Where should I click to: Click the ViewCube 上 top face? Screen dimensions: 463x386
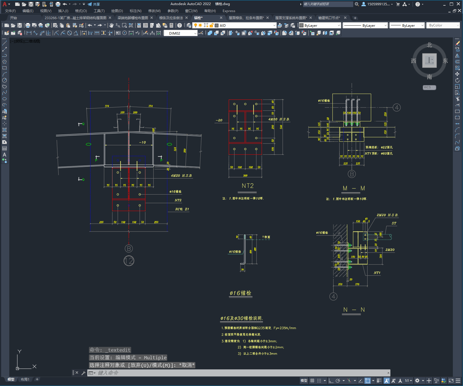pos(429,60)
